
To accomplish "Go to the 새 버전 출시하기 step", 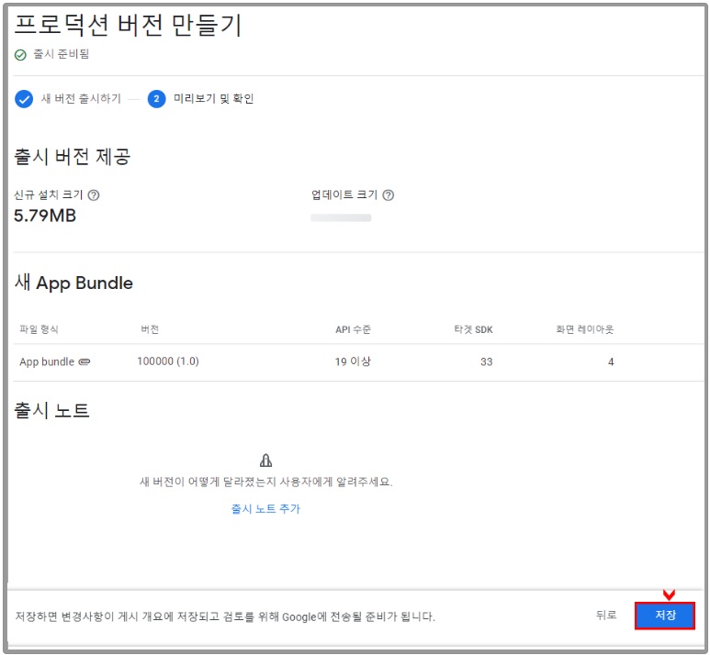I will pyautogui.click(x=81, y=98).
